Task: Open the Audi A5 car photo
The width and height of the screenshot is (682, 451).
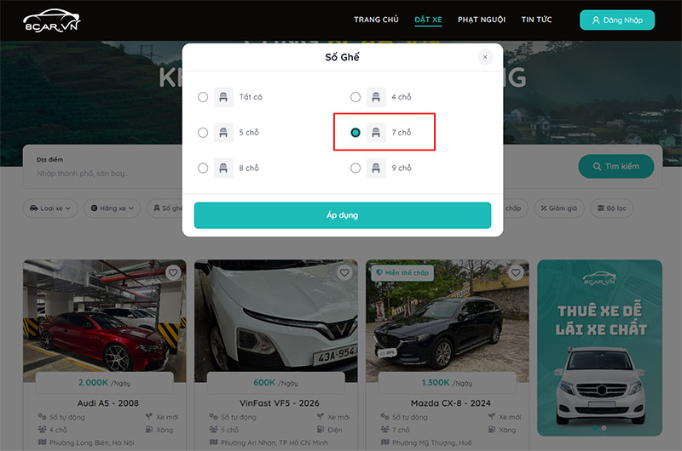Action: click(x=104, y=320)
